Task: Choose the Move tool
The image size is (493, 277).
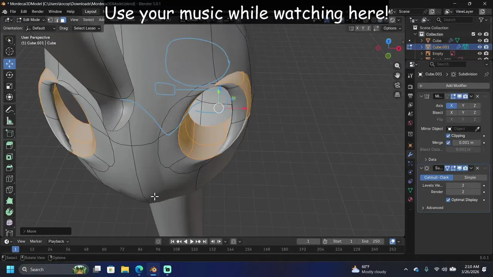Action: 10,64
